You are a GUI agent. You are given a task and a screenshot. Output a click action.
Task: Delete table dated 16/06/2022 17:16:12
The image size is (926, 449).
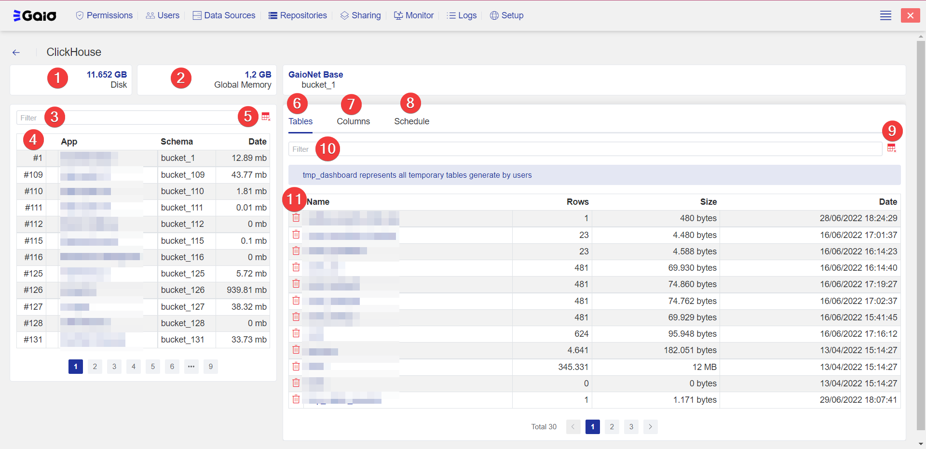click(296, 333)
